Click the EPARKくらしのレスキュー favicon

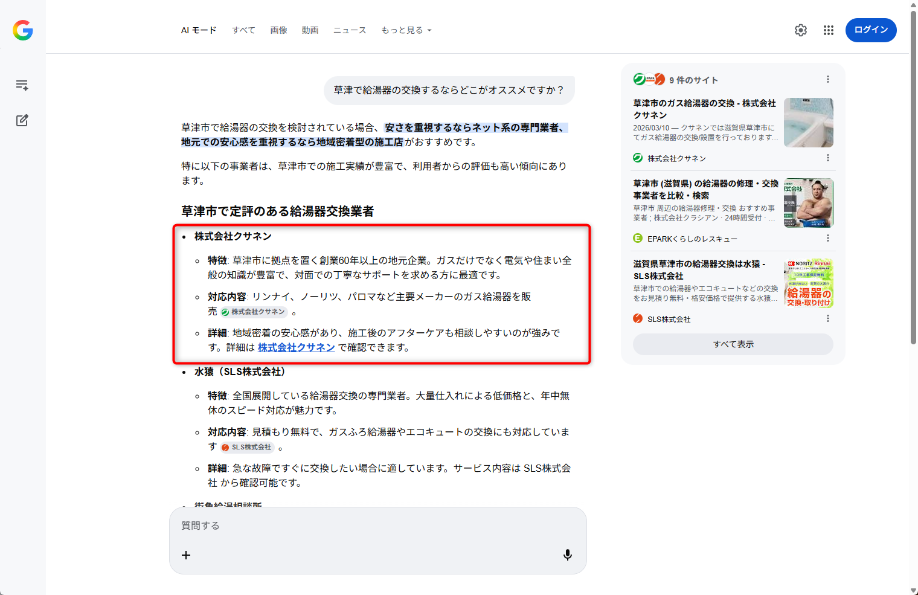pos(638,238)
